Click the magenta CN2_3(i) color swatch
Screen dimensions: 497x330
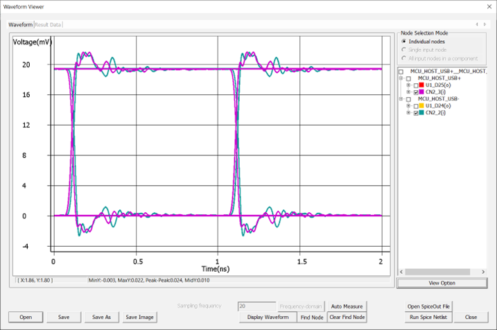(422, 92)
